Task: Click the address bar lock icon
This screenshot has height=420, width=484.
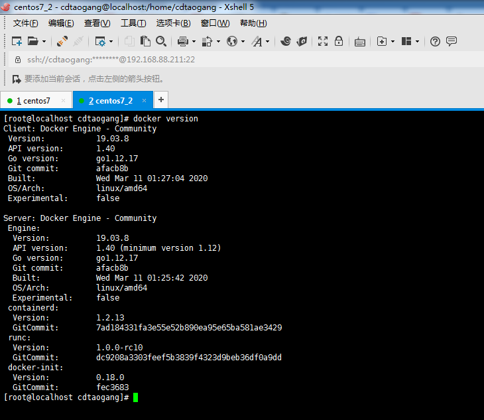Action: point(18,60)
